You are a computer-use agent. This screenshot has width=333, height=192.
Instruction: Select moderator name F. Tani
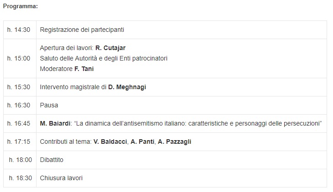click(84, 69)
